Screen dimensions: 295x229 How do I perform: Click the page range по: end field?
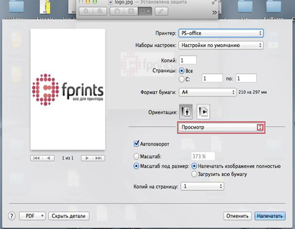246,79
